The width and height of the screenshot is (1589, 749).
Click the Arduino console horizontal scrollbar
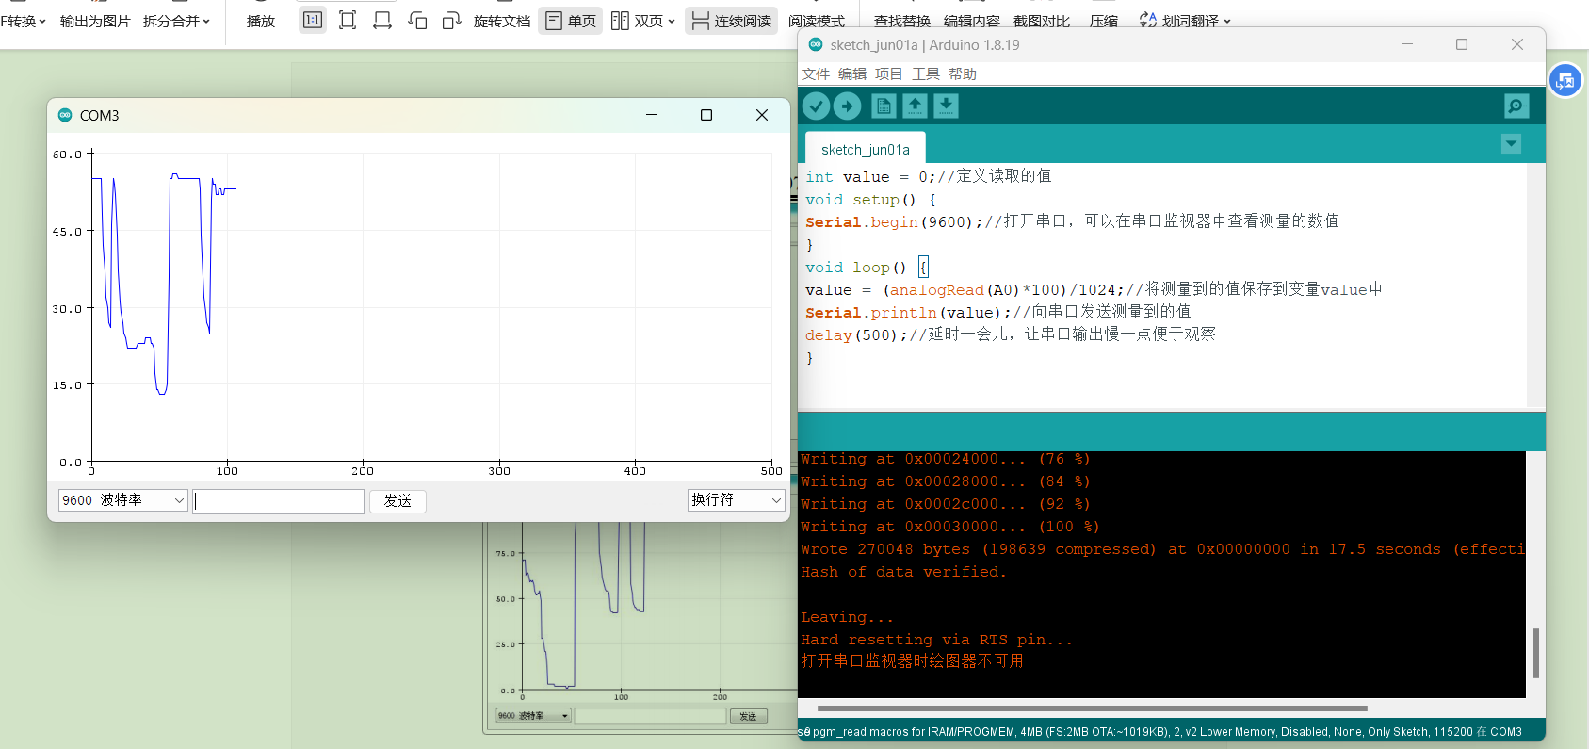pos(1093,708)
